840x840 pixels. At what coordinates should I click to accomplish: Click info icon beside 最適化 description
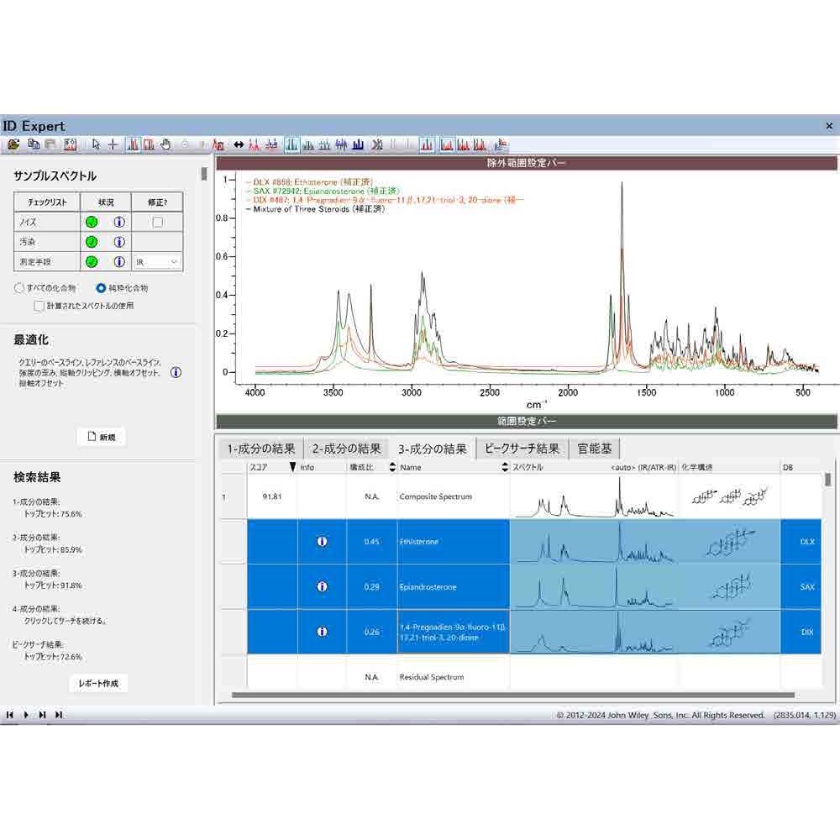tap(176, 372)
